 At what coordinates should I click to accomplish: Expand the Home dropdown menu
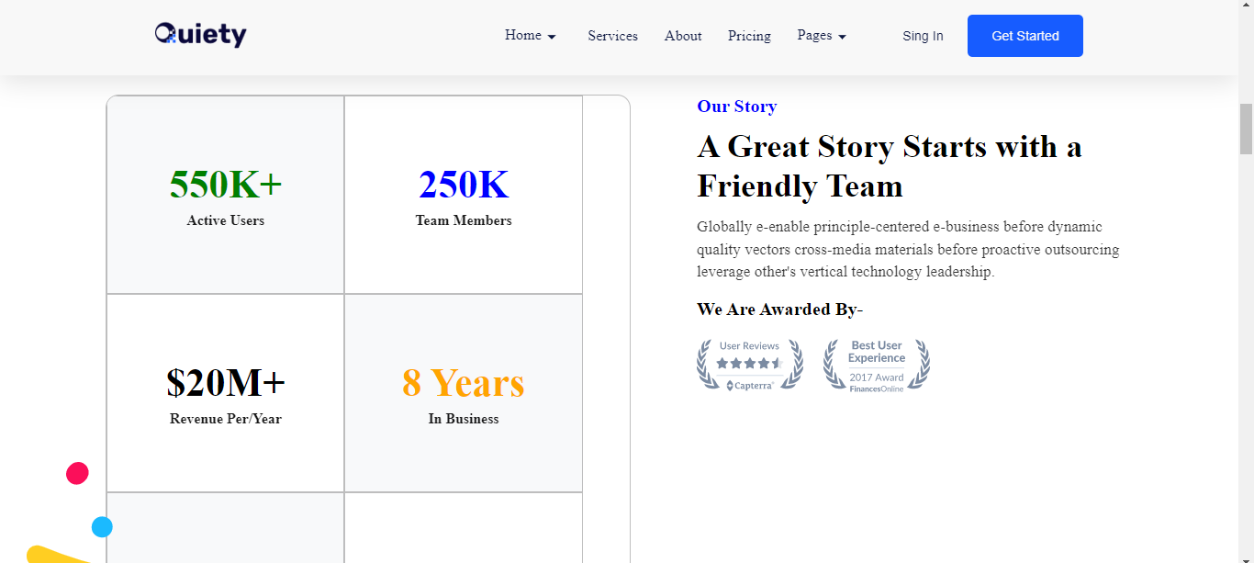point(531,36)
